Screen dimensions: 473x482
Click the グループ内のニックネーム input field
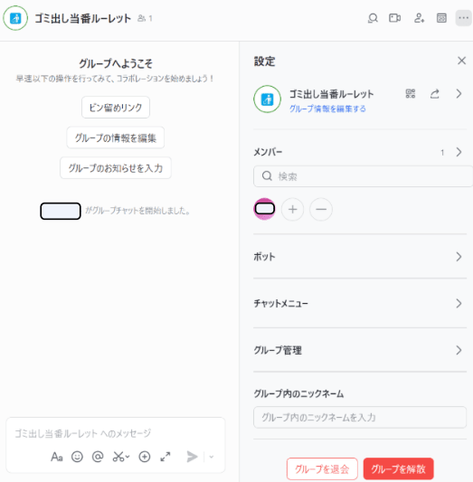(x=360, y=418)
